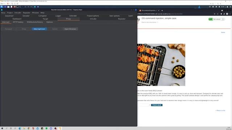Viewport: 232px width, 130px height.
Task: Open the store location dropdown
Action: 144,105
